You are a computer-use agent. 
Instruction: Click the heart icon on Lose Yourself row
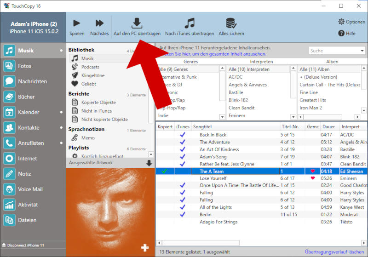[x=312, y=178]
